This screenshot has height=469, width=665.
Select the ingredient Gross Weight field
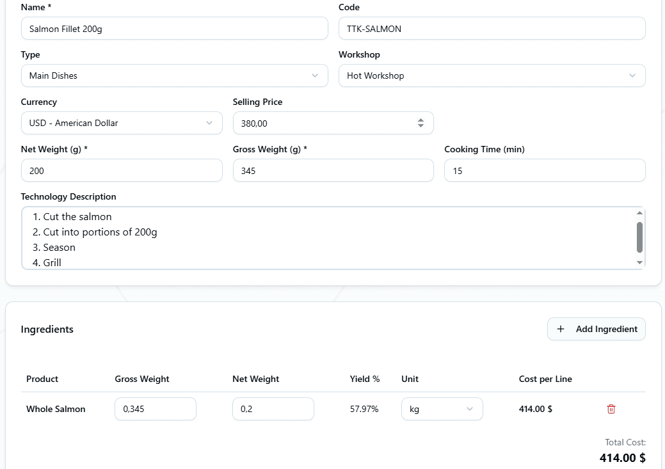click(x=155, y=408)
